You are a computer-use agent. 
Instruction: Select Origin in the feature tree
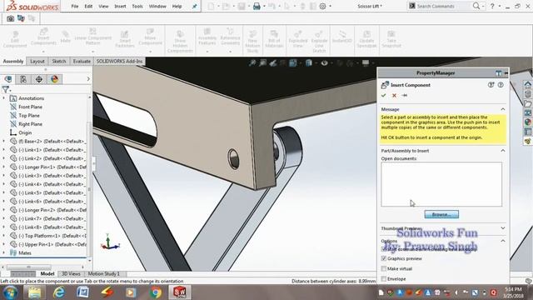pos(25,132)
